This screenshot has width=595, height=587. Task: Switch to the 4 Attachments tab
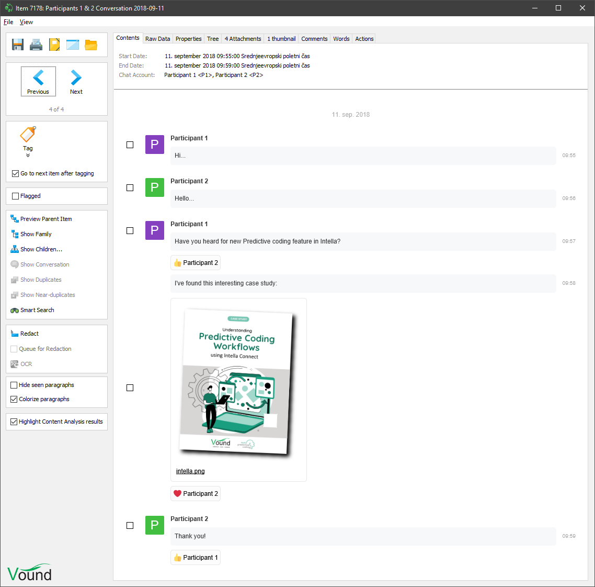click(x=243, y=39)
